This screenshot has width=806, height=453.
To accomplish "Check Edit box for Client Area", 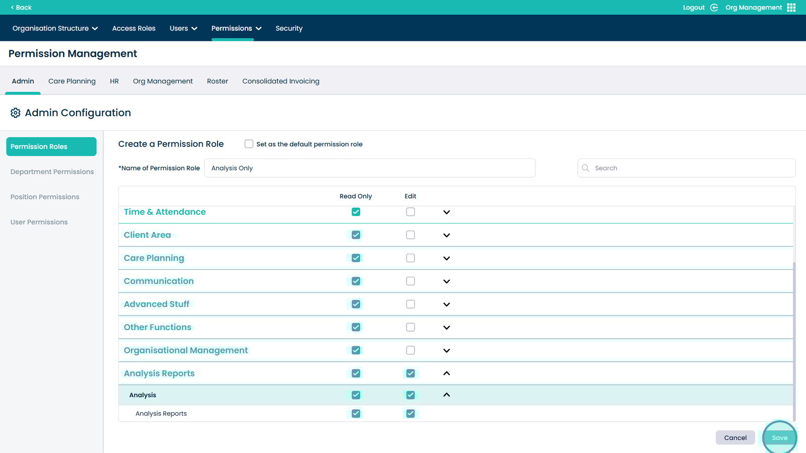I will 411,235.
